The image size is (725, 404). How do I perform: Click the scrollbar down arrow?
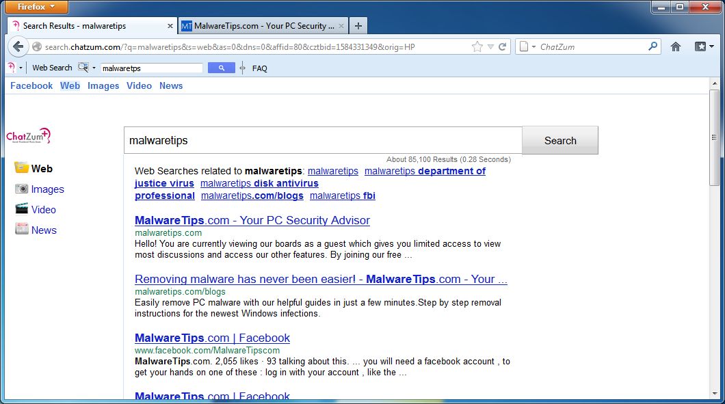pyautogui.click(x=714, y=394)
